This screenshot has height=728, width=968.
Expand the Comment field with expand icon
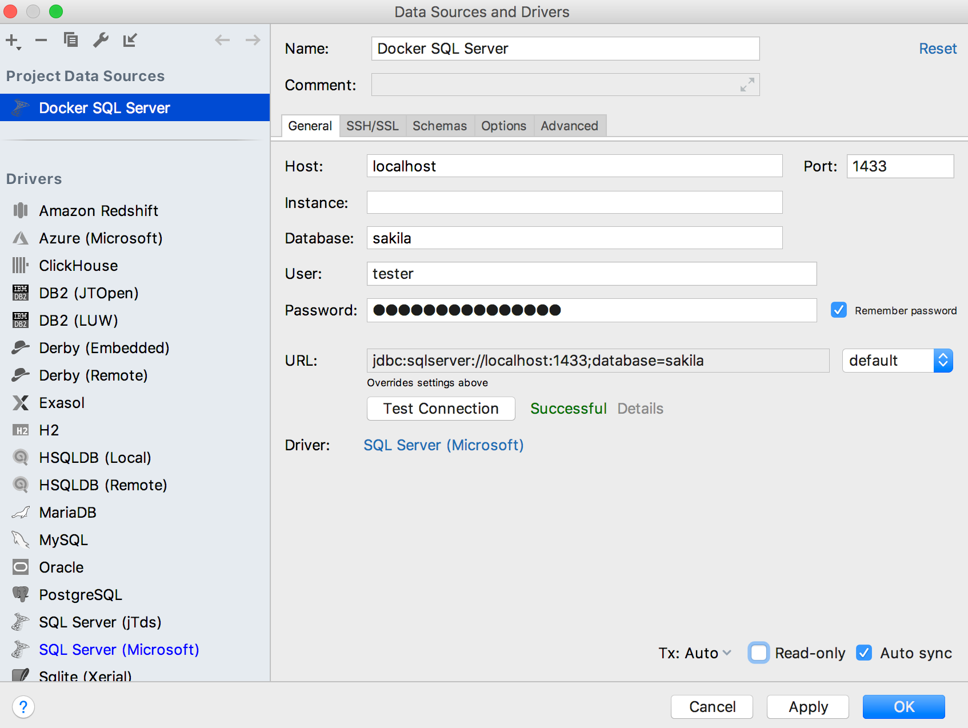(x=747, y=85)
